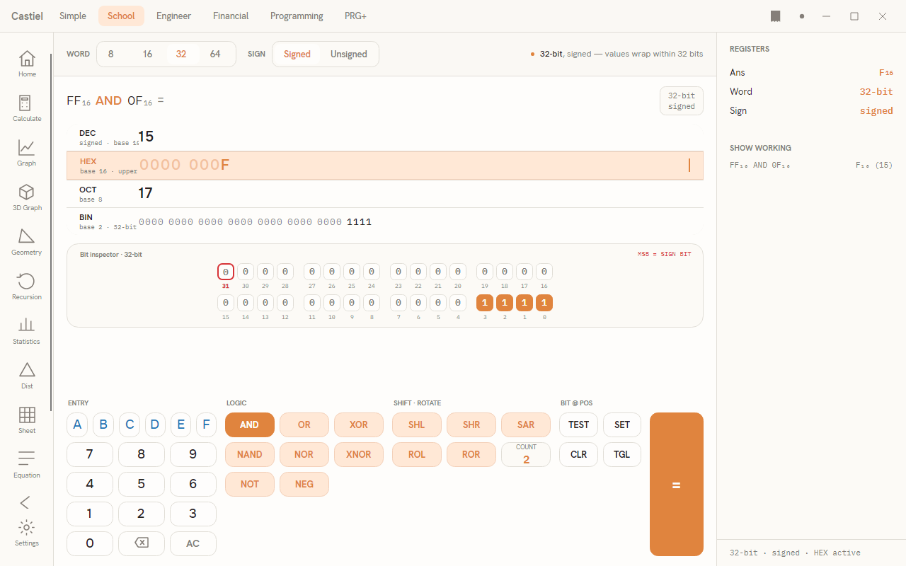Image resolution: width=906 pixels, height=566 pixels.
Task: Switch to the School mode tab
Action: coord(121,16)
